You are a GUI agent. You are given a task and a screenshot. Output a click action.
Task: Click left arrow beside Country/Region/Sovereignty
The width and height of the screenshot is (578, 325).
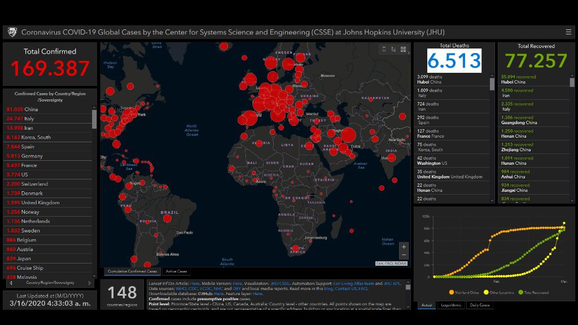coord(11,283)
